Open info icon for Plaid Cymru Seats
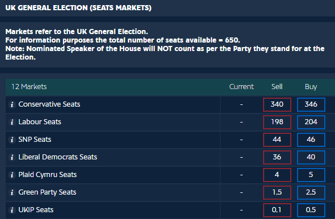 (x=12, y=175)
